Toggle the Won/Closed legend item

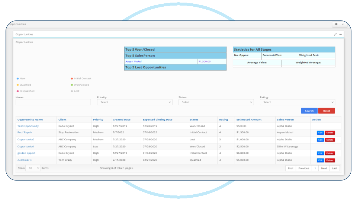click(80, 85)
